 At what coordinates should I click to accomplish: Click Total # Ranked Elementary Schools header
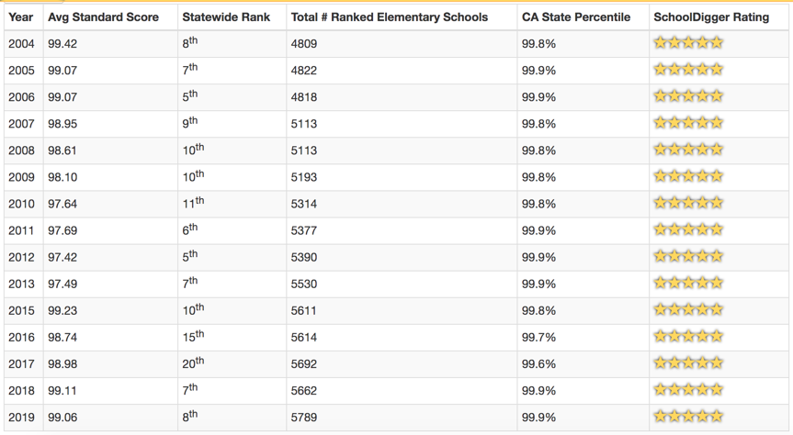389,17
